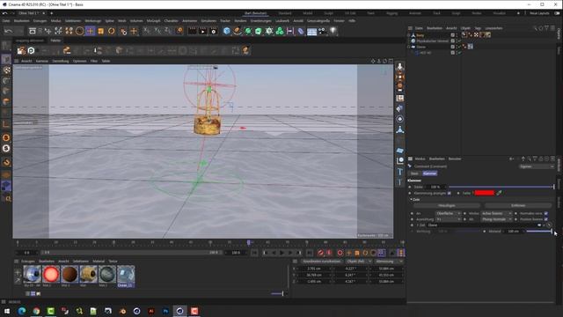
Task: Click the blue cube icon in left palette
Action: (x=6, y=186)
